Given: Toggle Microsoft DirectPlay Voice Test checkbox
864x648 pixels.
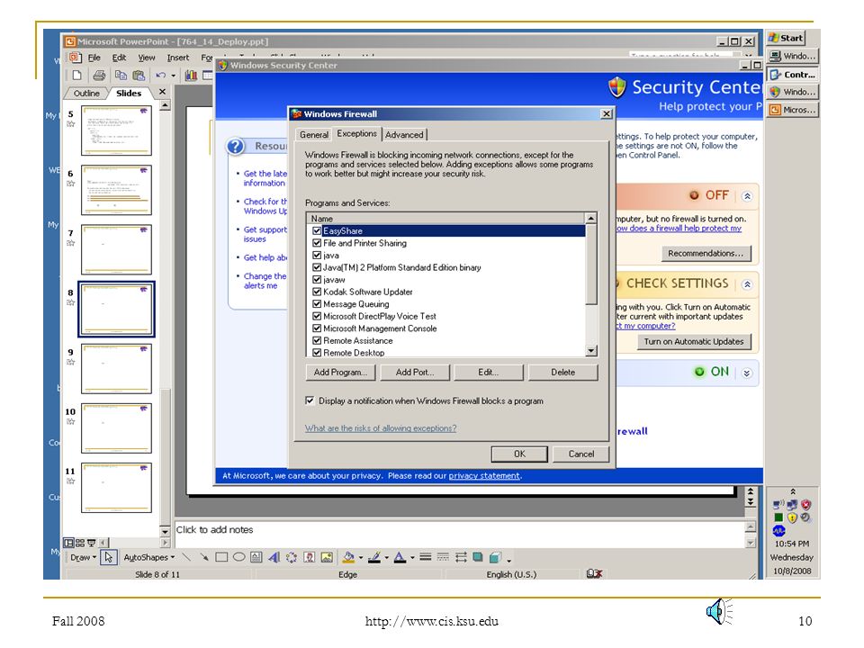Looking at the screenshot, I should pos(317,316).
